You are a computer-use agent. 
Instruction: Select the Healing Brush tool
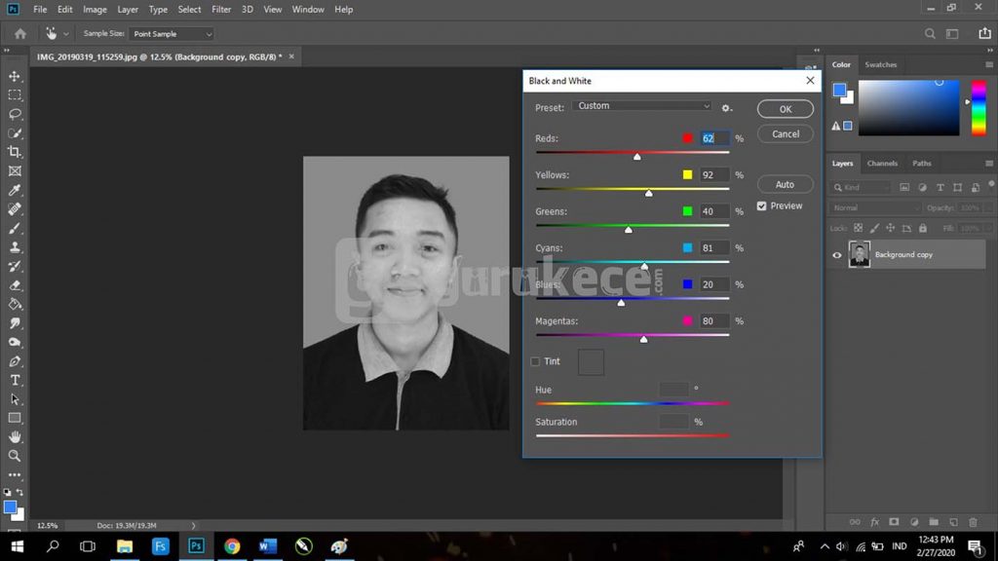pos(15,209)
